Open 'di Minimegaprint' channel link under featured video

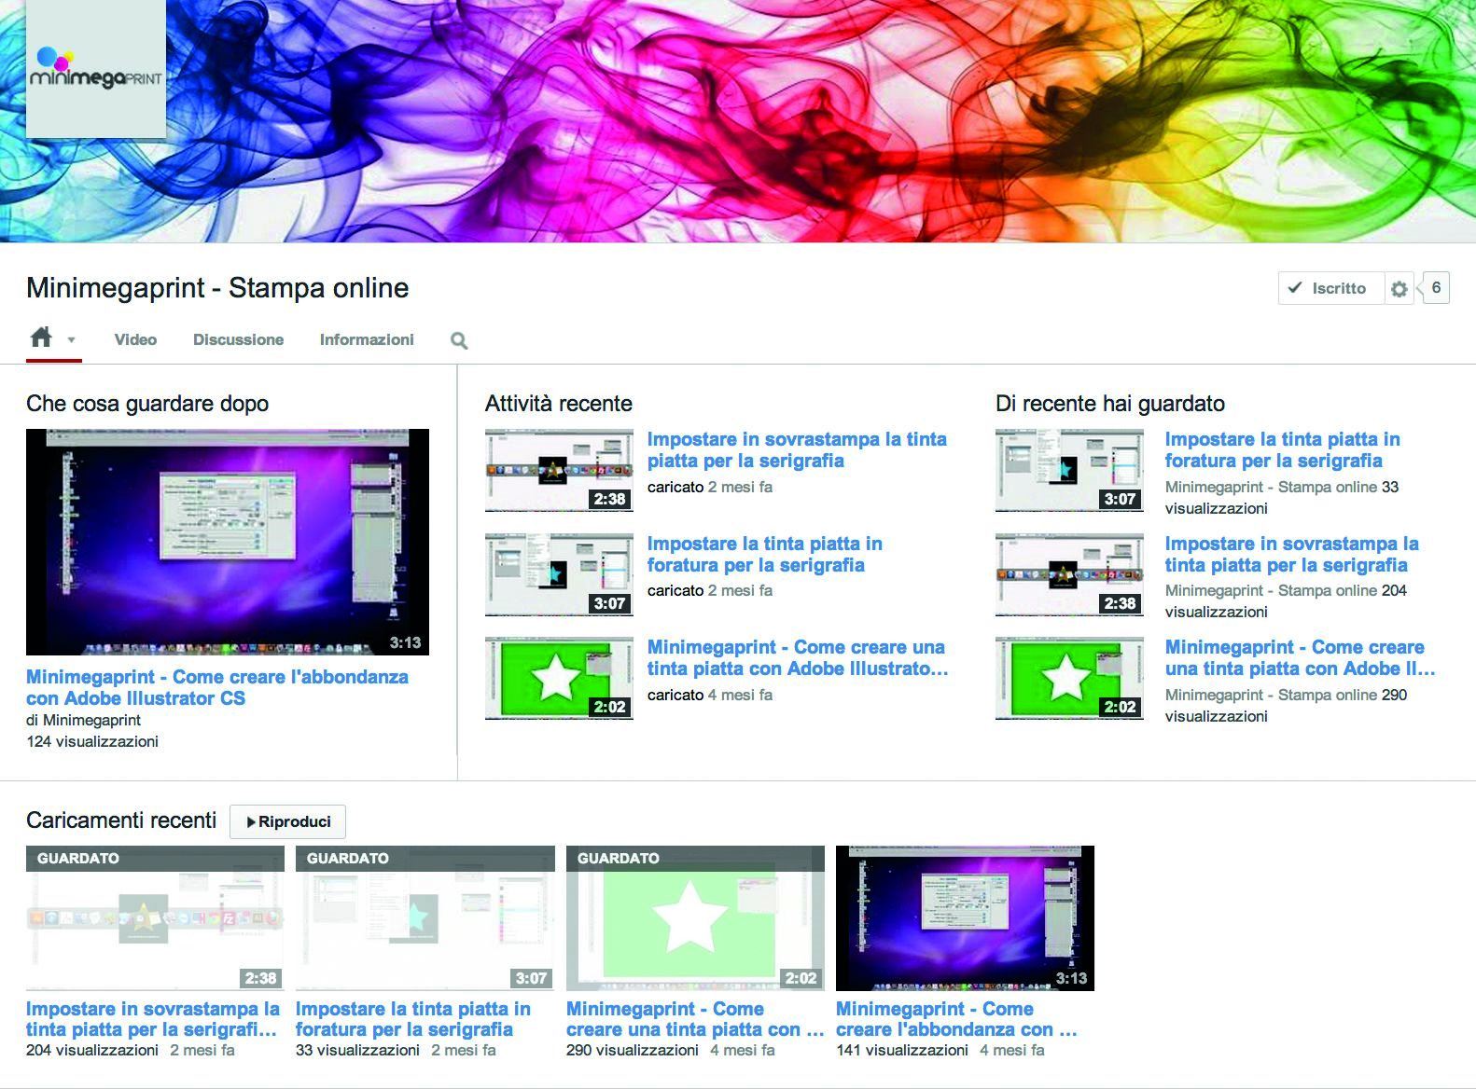coord(84,720)
